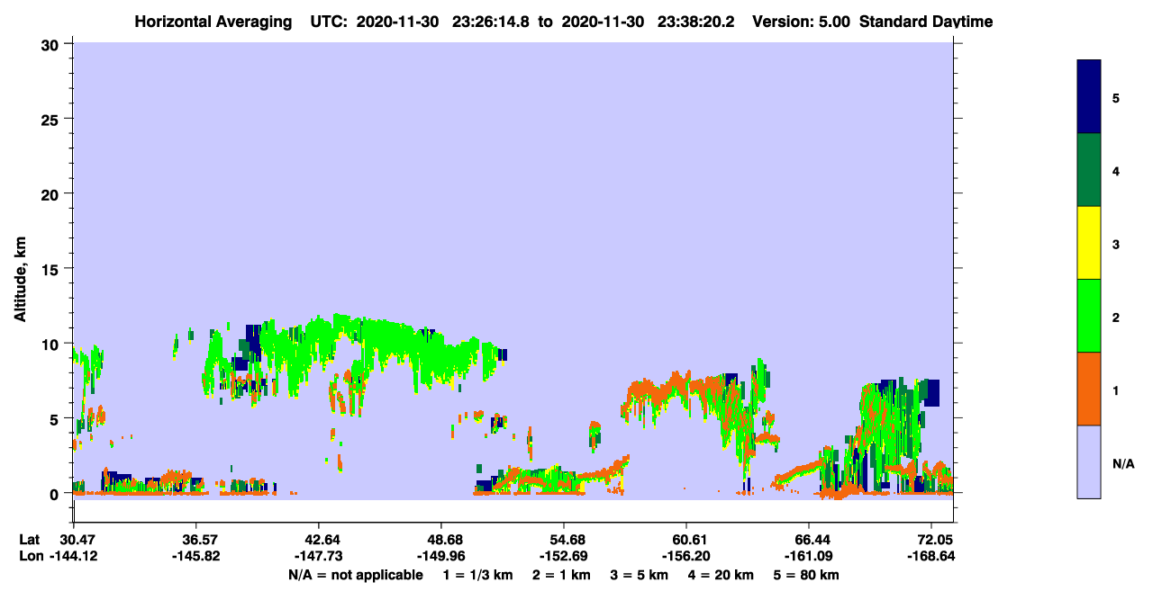Click the longitude value -144.12
1171x600 pixels.
tap(74, 556)
